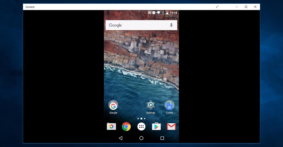Image resolution: width=283 pixels, height=147 pixels.
Task: Tap the do-not-disturb status icon
Action: click(x=154, y=13)
